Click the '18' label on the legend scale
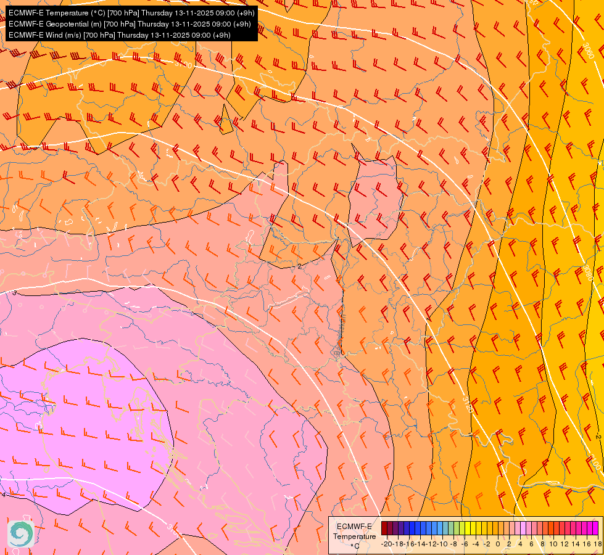This screenshot has height=555, width=604. (x=597, y=544)
